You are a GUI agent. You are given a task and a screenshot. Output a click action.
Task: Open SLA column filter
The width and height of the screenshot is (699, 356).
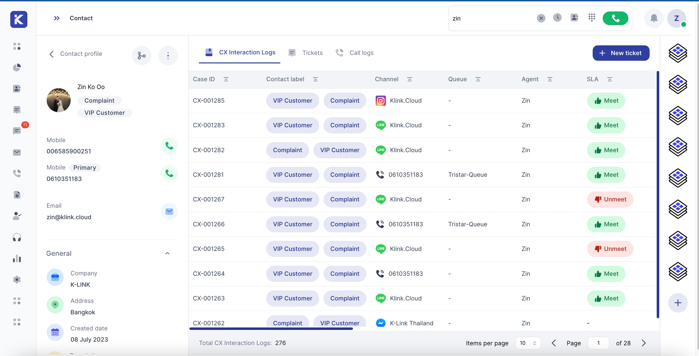610,79
